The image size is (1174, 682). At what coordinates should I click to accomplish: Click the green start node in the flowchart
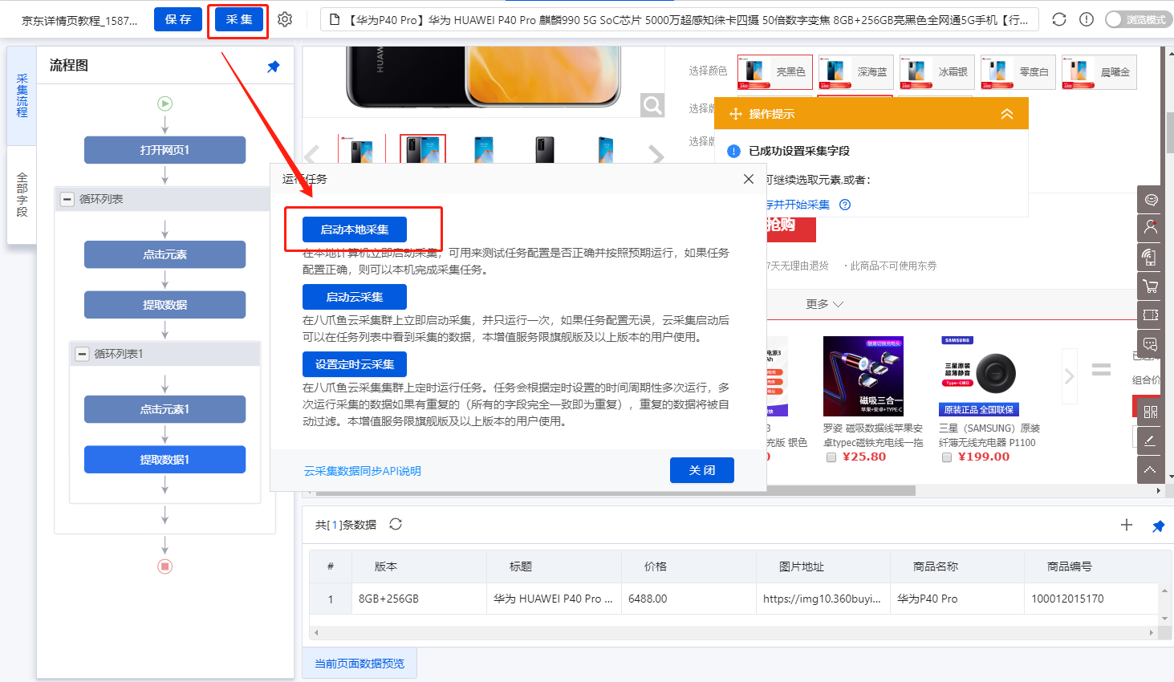point(165,104)
